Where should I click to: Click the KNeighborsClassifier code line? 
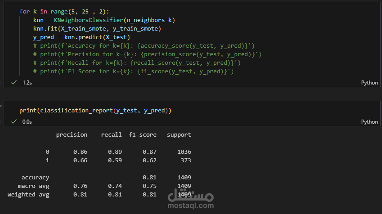[104, 20]
